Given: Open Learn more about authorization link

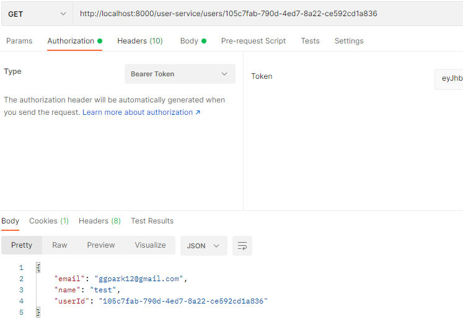Looking at the screenshot, I should [141, 112].
